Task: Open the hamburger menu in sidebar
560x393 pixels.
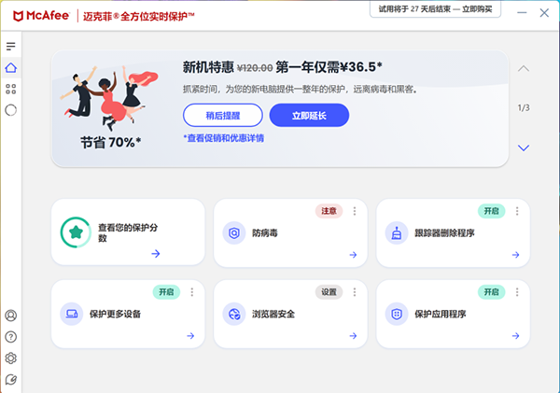Action: tap(11, 46)
